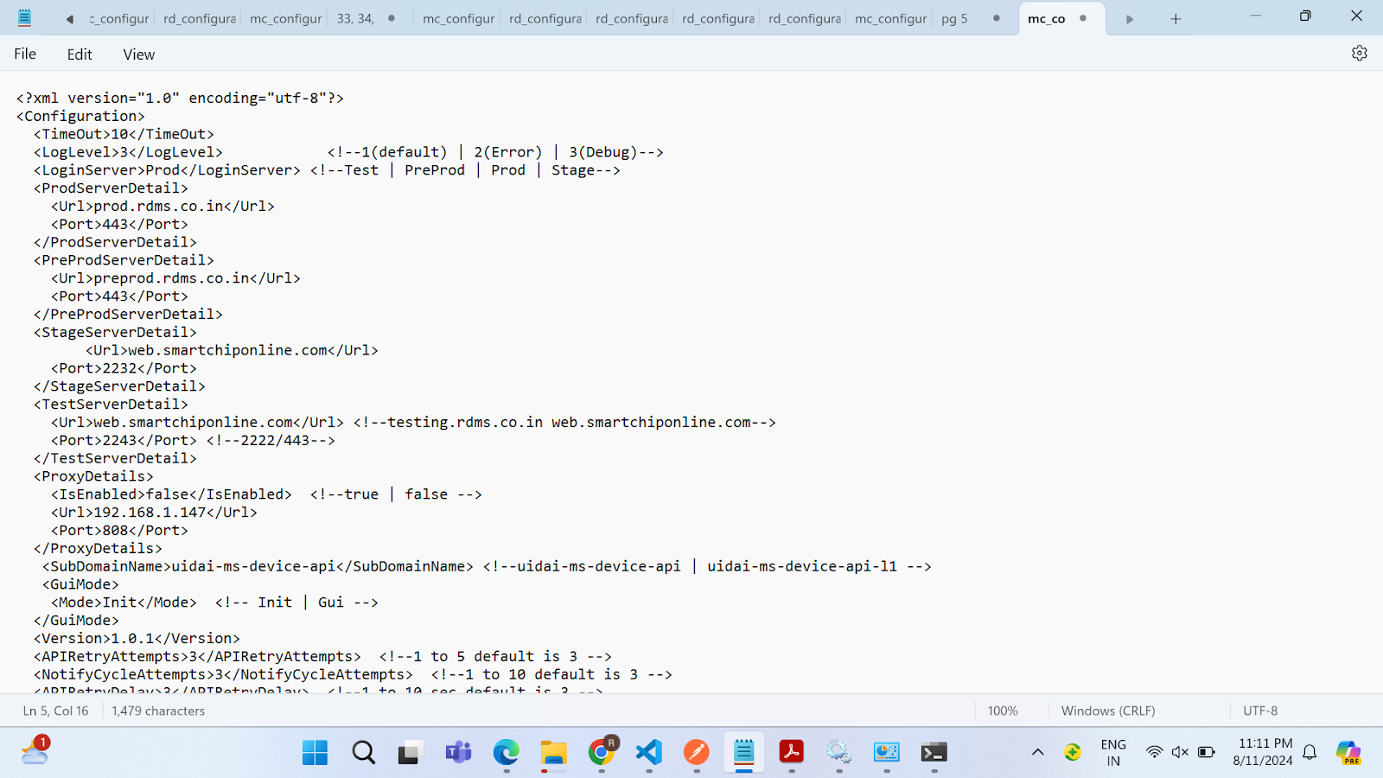
Task: Click unsaved dot on 'pg 5' tab
Action: [997, 18]
